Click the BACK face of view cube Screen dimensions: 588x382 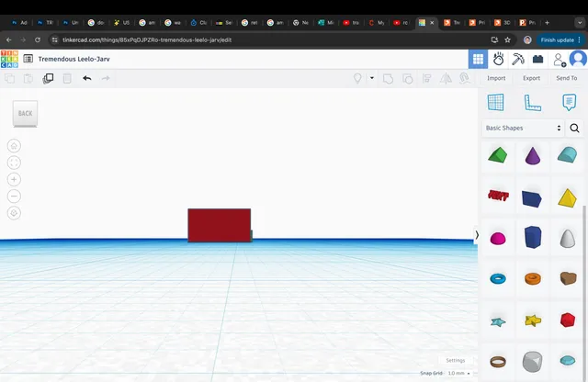(x=25, y=114)
